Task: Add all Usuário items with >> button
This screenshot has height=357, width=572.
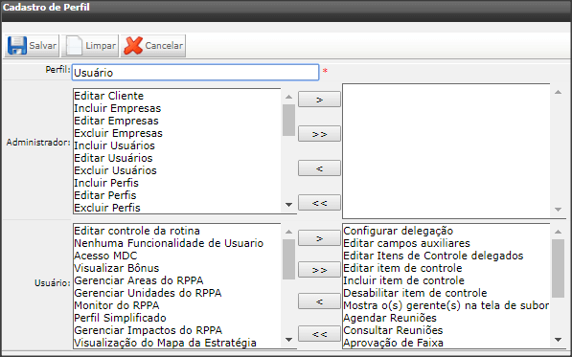Action: point(319,270)
